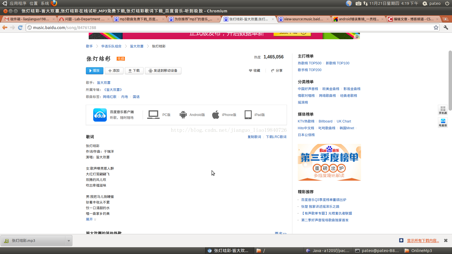
Task: Open 新歌榜 TOP100 link
Action: [338, 63]
